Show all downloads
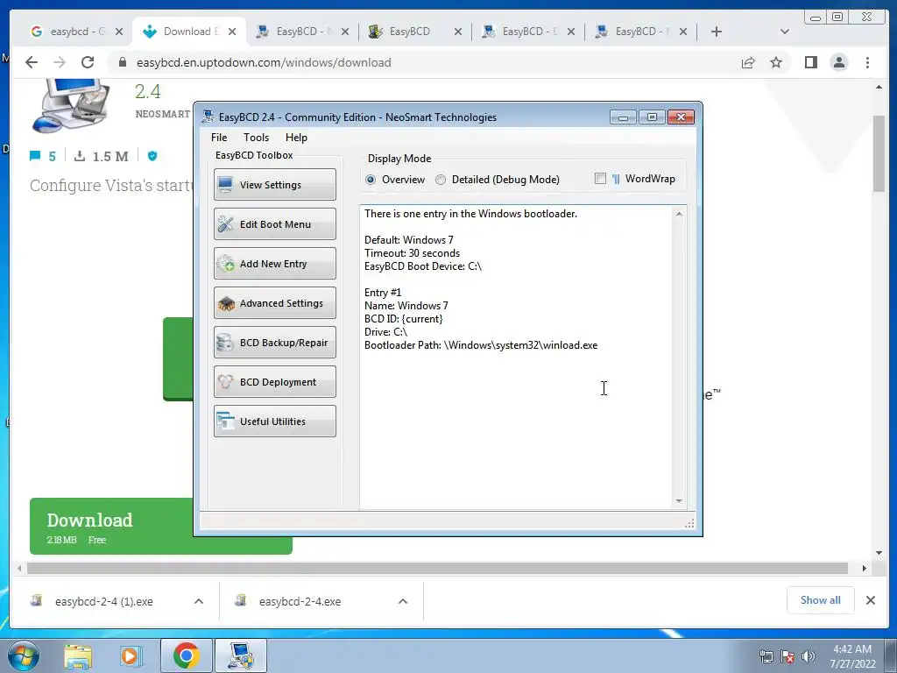Viewport: 897px width, 673px height. tap(820, 600)
